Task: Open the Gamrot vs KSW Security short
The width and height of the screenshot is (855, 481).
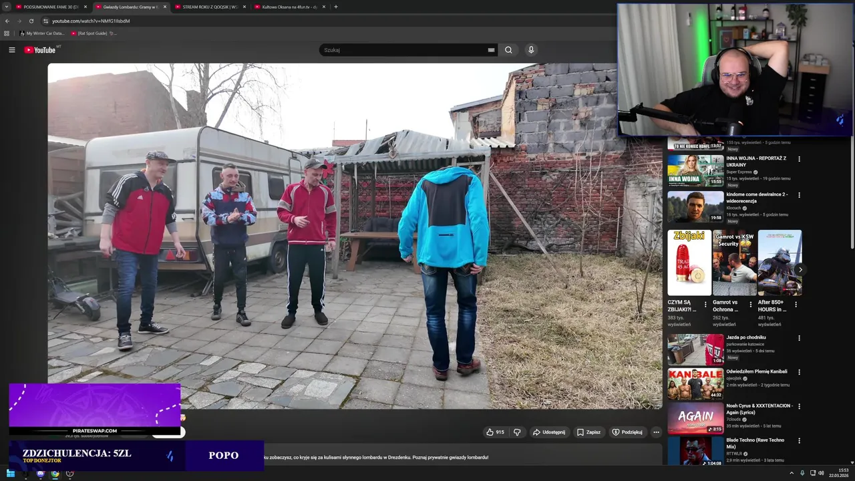Action: coord(735,263)
